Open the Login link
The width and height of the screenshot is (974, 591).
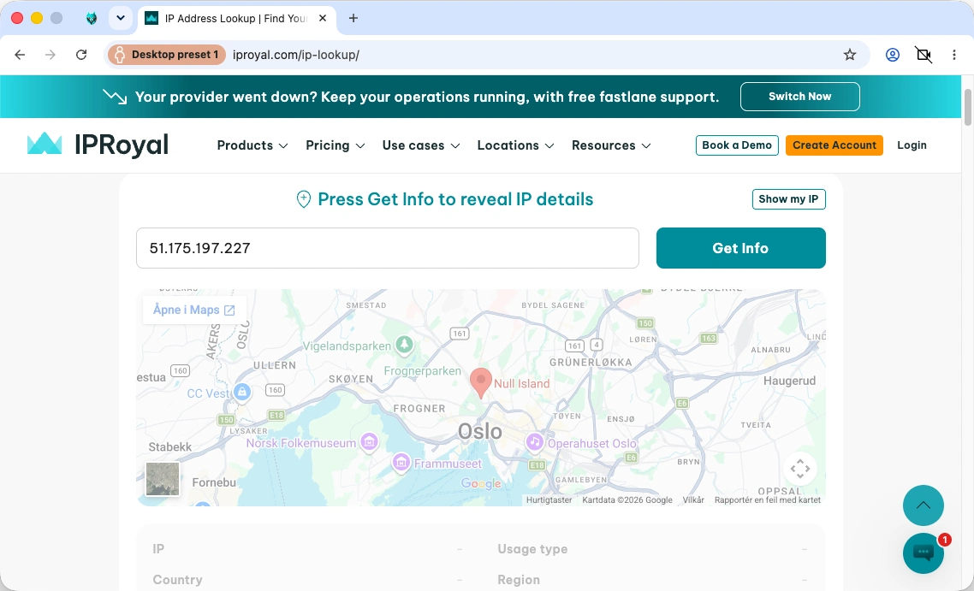point(912,145)
